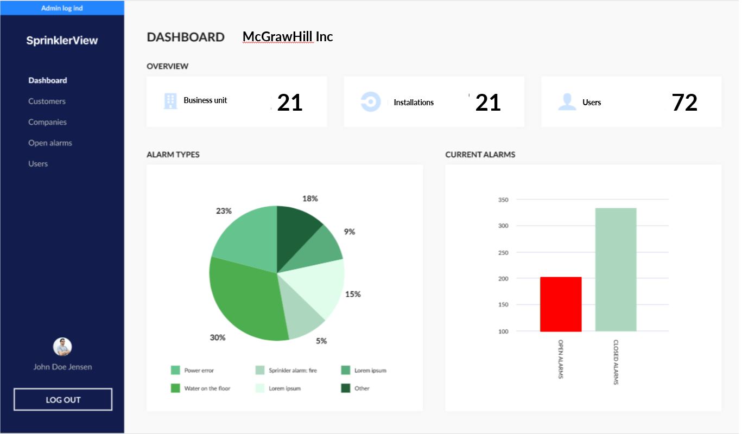The image size is (742, 434).
Task: Click the red open alarms bar
Action: pos(561,304)
